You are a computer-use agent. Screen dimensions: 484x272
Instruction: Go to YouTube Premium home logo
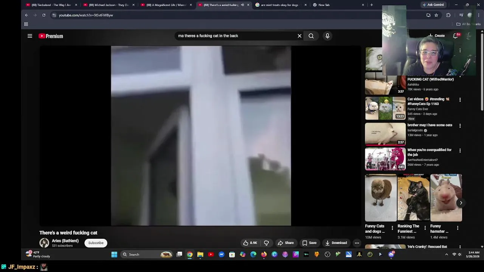tap(51, 36)
